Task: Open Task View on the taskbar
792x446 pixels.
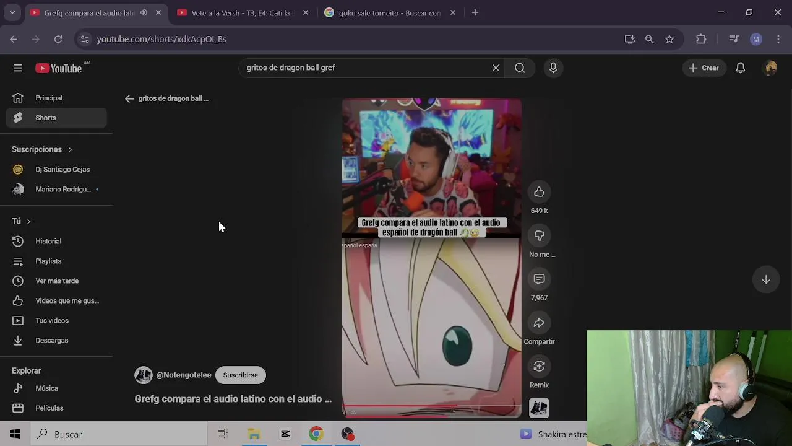Action: tap(223, 434)
